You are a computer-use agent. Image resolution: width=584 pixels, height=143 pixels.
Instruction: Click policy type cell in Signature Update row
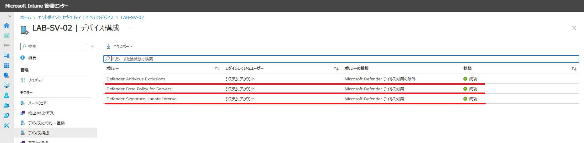(x=374, y=99)
